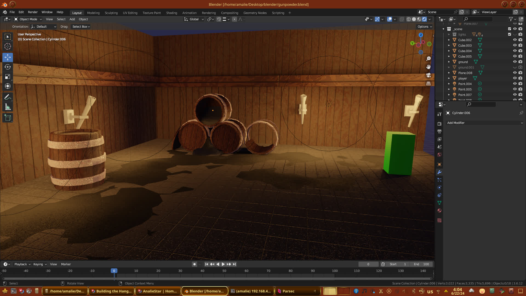Expand the ground object in the outliner

click(x=449, y=62)
